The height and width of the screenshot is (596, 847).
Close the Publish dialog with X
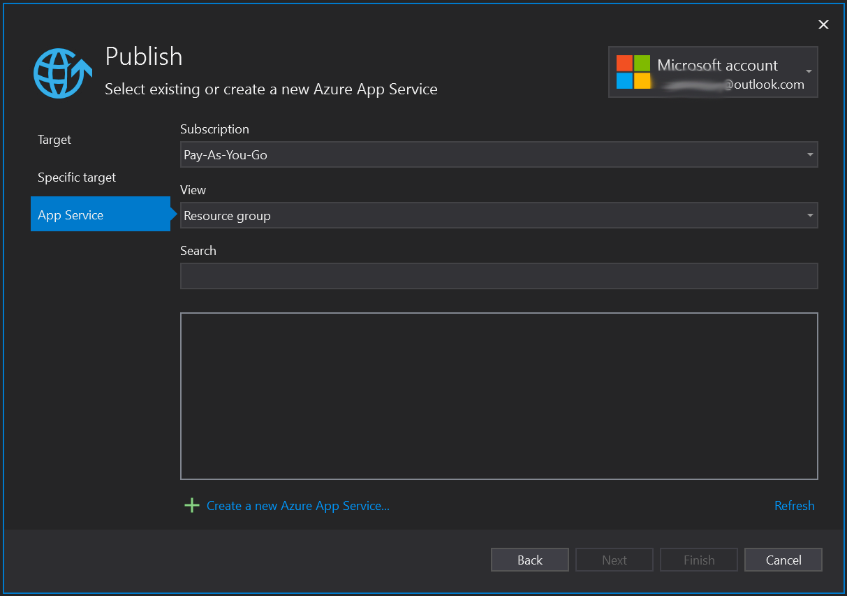(823, 24)
